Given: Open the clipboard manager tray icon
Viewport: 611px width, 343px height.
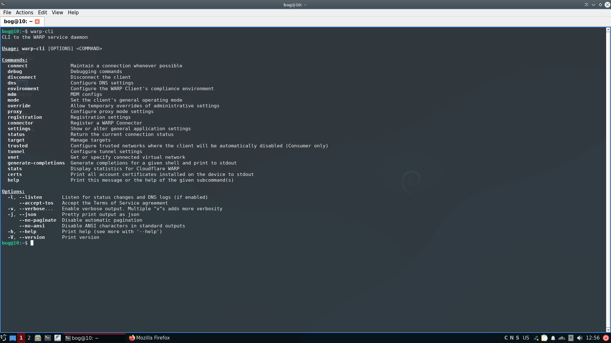Looking at the screenshot, I should click(x=544, y=338).
